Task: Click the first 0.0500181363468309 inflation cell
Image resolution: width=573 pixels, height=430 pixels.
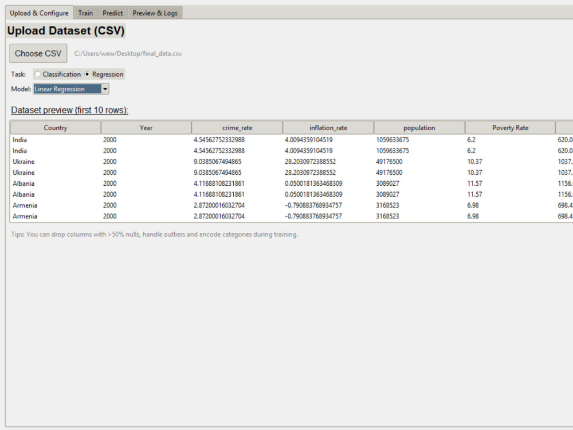Action: tap(313, 183)
